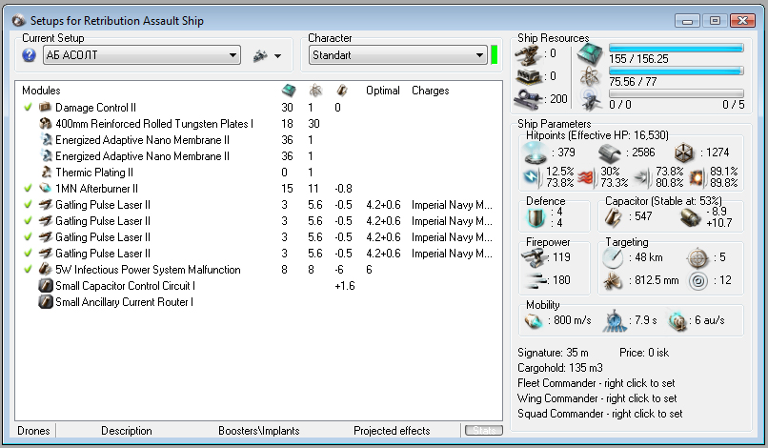Screen dimensions: 768x448
Task: Select the Small Ancillary Current Router I icon
Action: coord(46,301)
